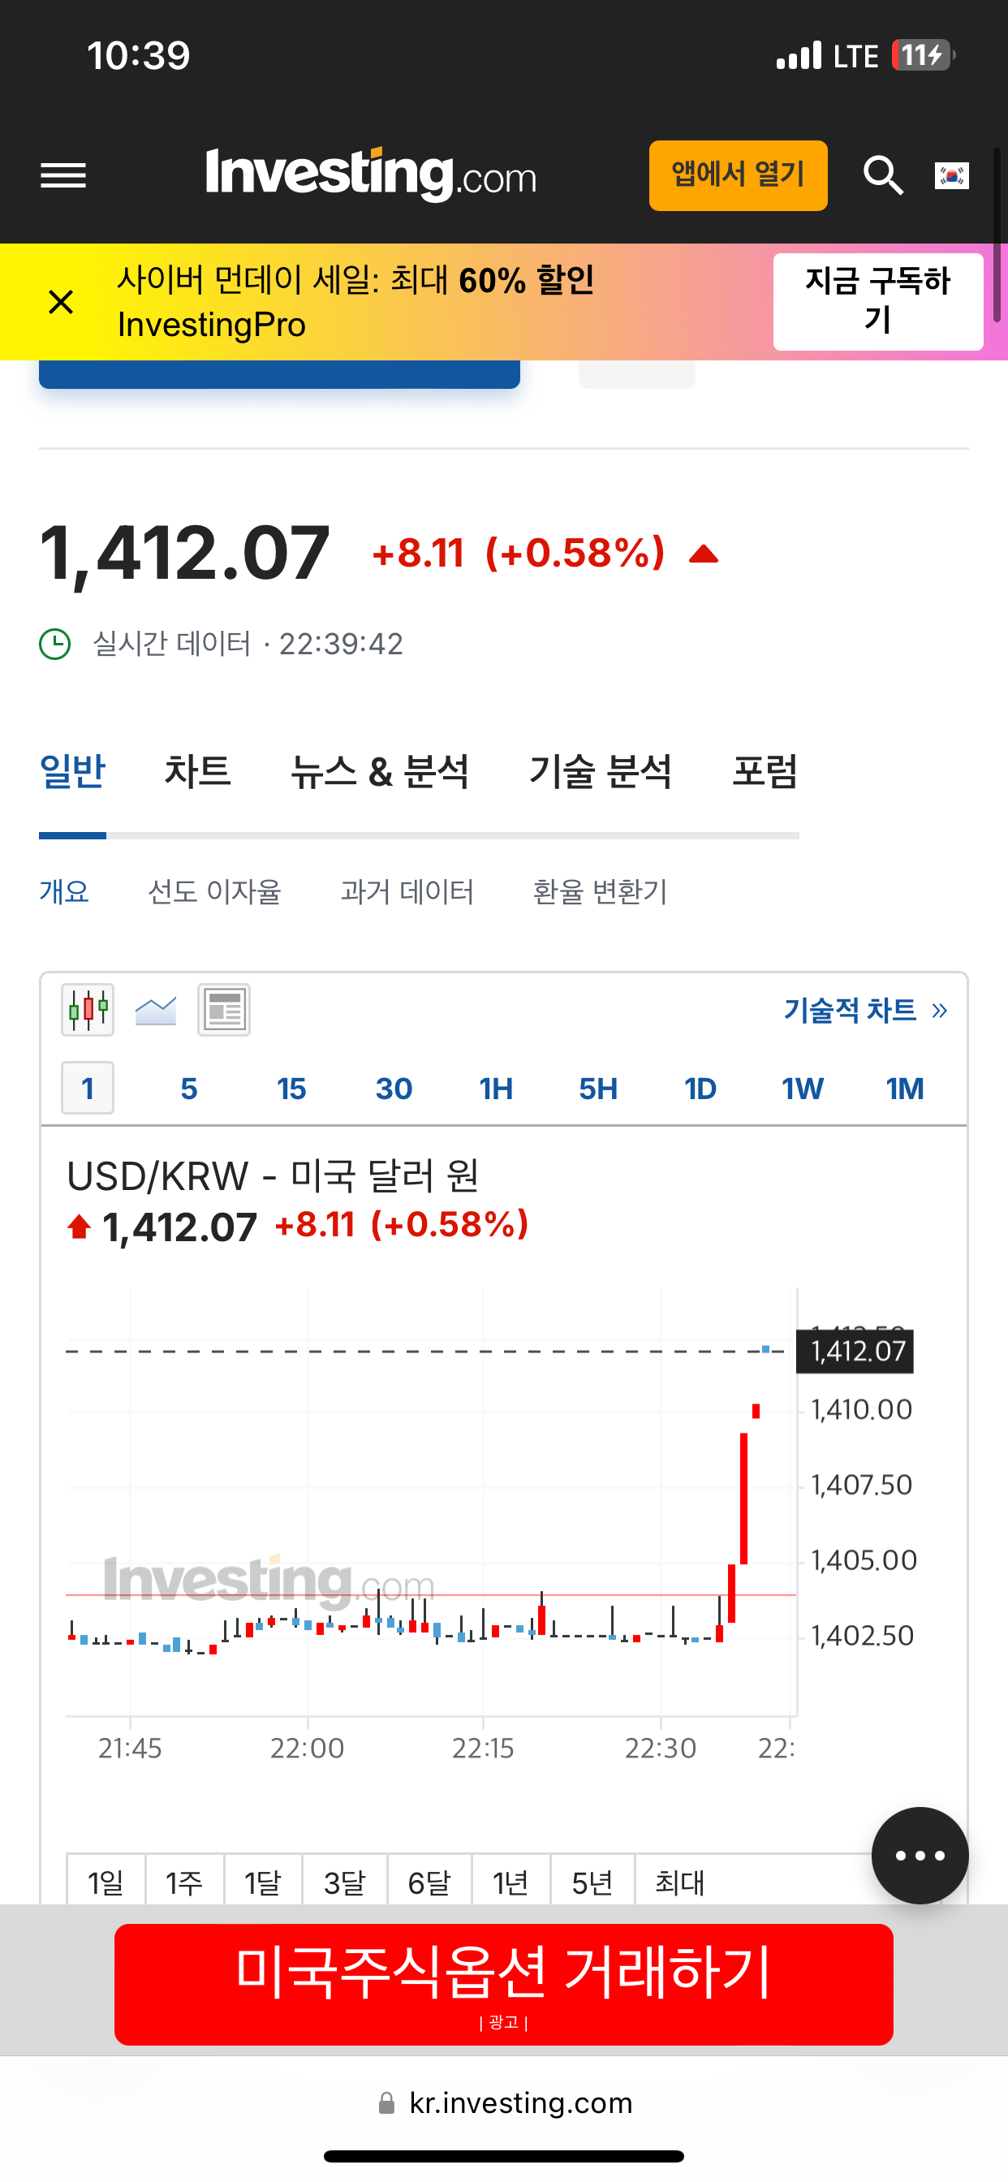Viewport: 1008px width, 2182px height.
Task: Dismiss the Cyber Monday sale banner
Action: [61, 301]
